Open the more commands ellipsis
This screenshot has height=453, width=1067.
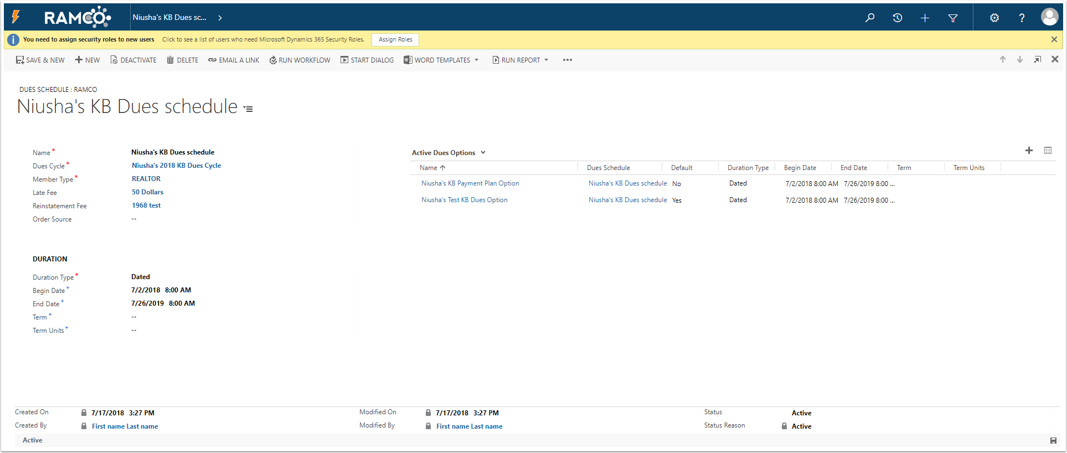click(x=568, y=60)
